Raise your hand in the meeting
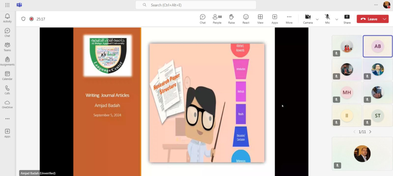This screenshot has width=393, height=176. pos(231,18)
